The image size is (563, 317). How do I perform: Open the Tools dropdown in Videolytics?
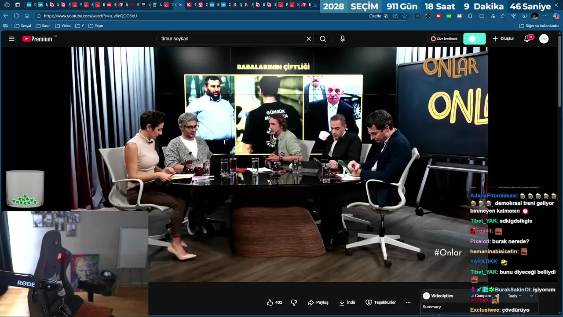point(515,296)
